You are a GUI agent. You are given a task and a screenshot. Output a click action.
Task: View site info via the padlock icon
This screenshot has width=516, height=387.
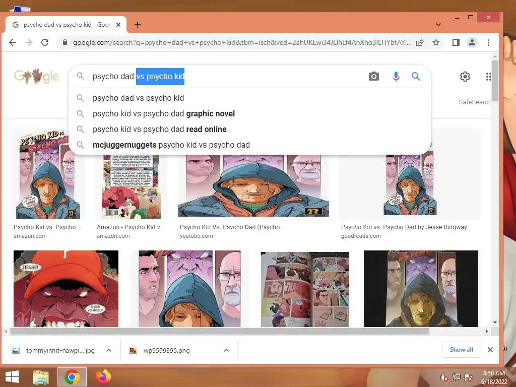65,42
